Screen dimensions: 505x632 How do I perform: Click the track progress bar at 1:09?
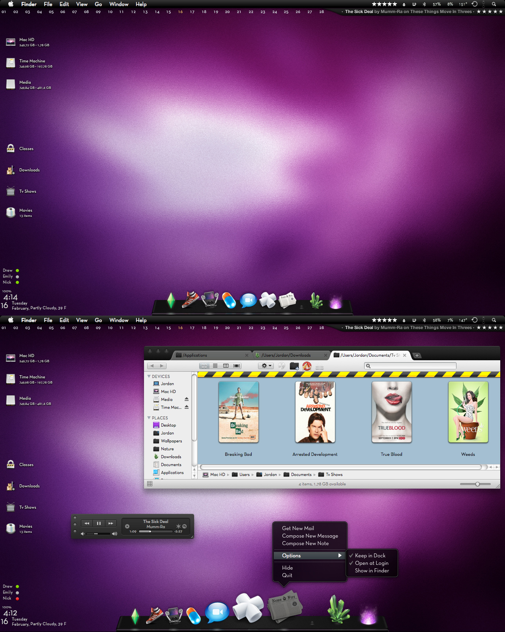(x=155, y=531)
